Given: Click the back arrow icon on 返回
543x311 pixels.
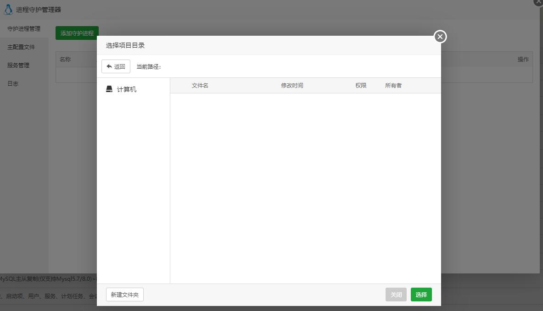Looking at the screenshot, I should 109,66.
